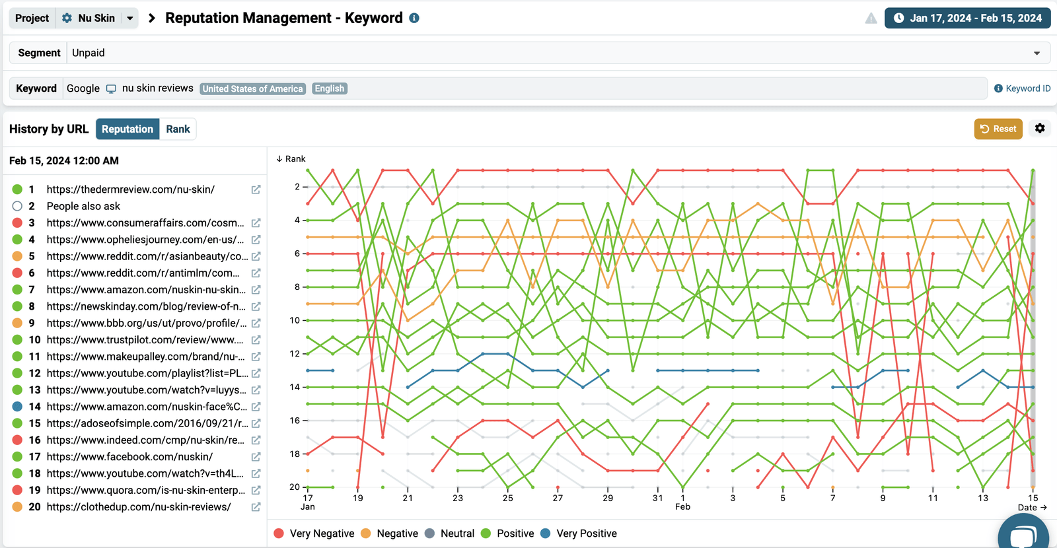Select the Nu Skin project button
Viewport: 1057px width, 548px height.
pyautogui.click(x=89, y=18)
